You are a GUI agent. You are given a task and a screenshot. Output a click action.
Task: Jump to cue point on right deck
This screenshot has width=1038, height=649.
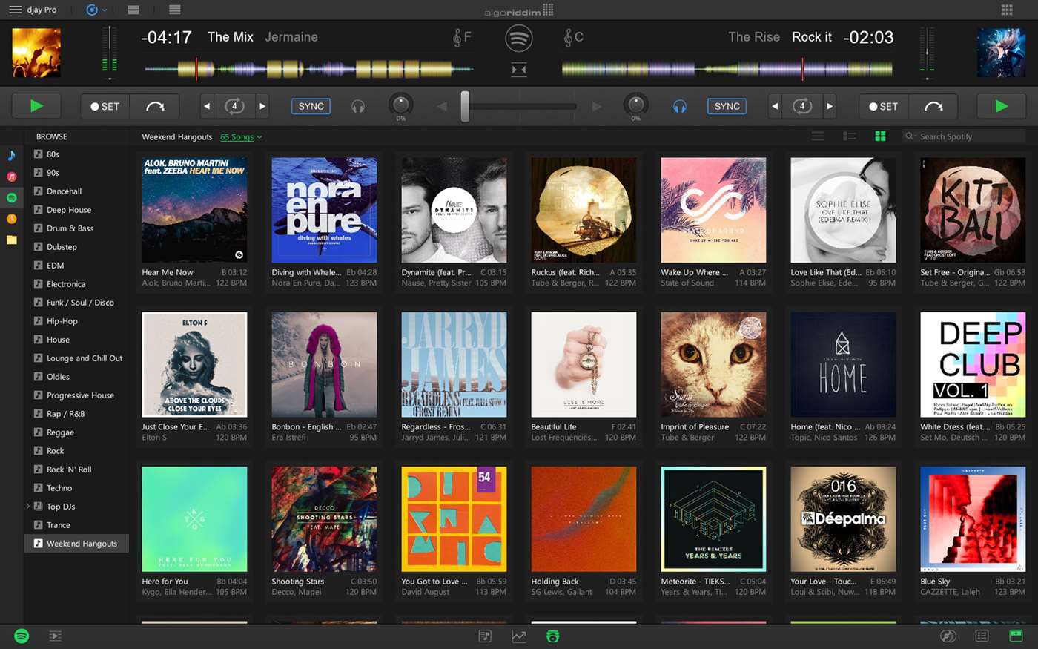[933, 106]
